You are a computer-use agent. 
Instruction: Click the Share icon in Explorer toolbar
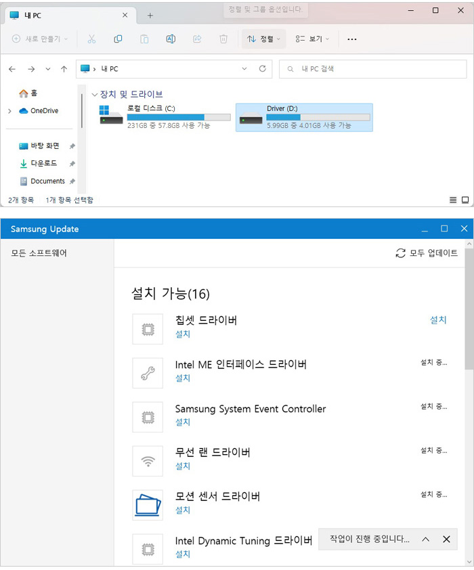197,39
